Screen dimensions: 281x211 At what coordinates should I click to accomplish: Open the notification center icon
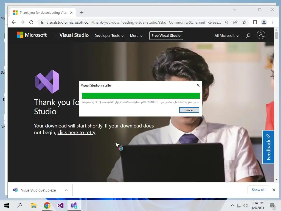point(272,206)
